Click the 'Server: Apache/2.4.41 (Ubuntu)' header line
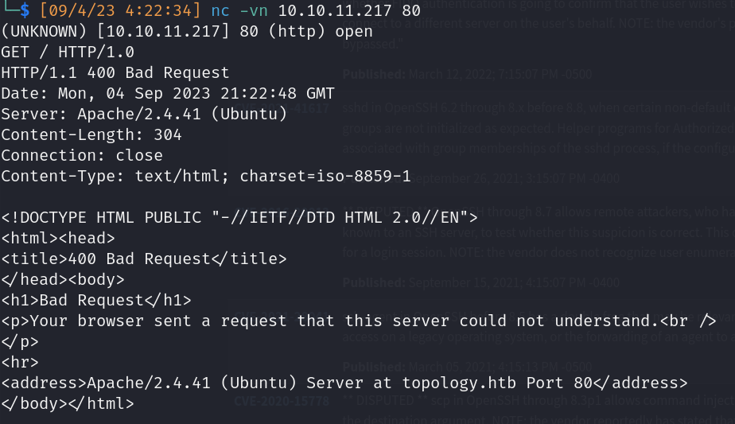The width and height of the screenshot is (735, 424). tap(144, 115)
